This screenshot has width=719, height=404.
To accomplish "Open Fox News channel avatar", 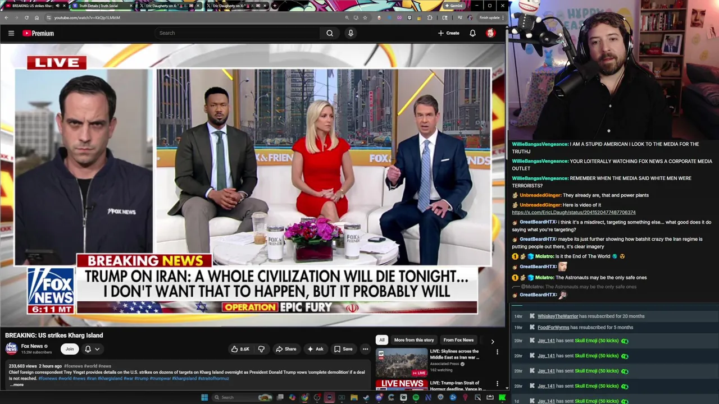I will (x=11, y=349).
